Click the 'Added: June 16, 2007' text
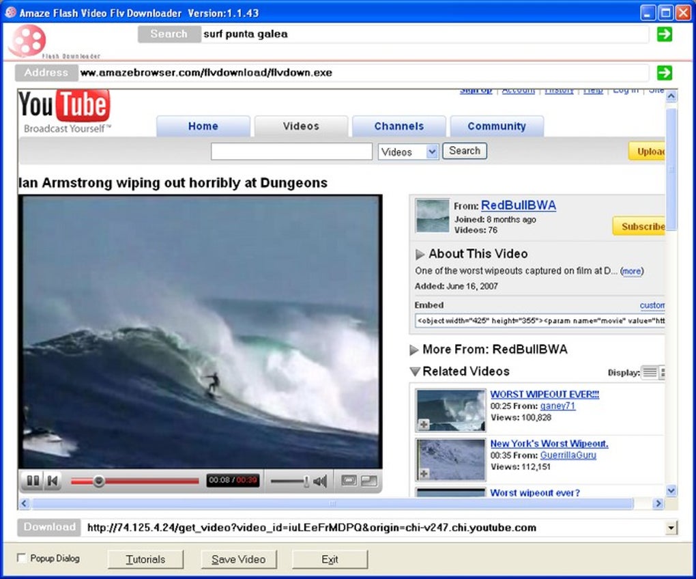 tap(456, 286)
